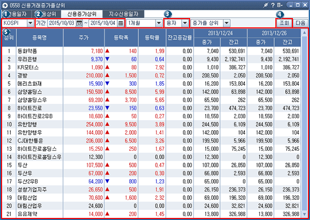Select the 삼양홀딩스우 row
The height and width of the screenshot is (220, 310).
click(x=151, y=100)
